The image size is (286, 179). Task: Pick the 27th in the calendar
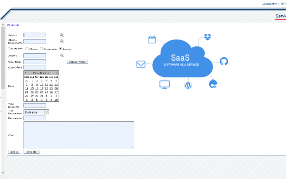point(56,92)
